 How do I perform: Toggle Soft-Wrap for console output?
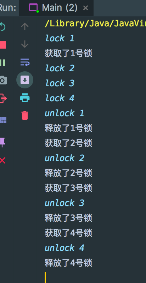[25, 62]
